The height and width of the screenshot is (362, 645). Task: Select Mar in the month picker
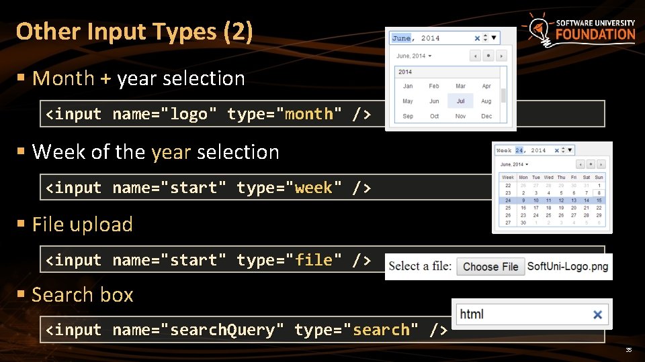point(460,86)
